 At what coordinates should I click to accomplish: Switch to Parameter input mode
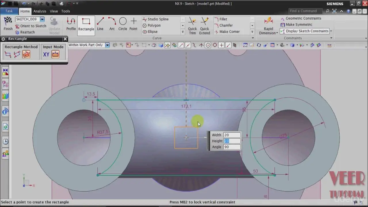[55, 54]
